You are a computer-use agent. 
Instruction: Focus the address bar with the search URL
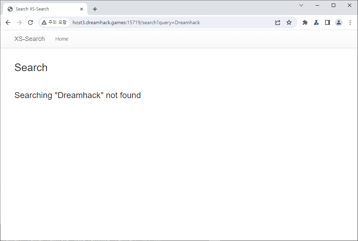tap(158, 22)
